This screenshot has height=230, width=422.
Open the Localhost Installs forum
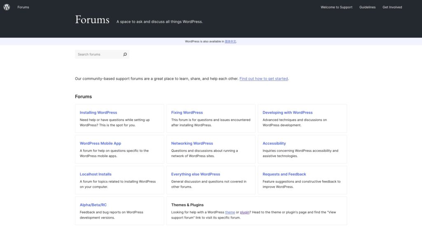[95, 174]
